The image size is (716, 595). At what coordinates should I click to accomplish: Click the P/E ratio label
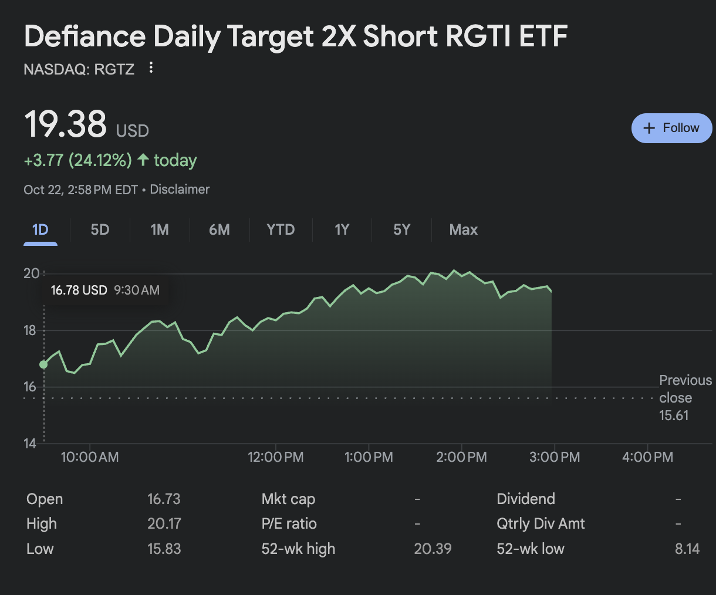point(289,523)
